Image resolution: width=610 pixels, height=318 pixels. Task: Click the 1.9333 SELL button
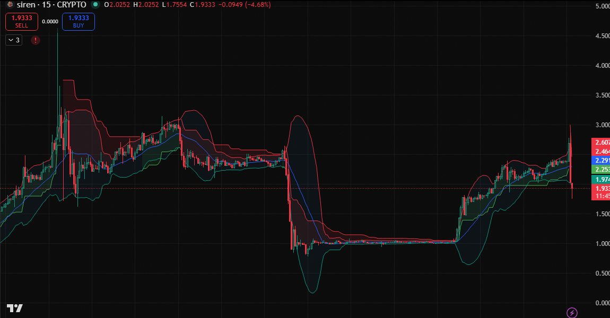(x=22, y=21)
